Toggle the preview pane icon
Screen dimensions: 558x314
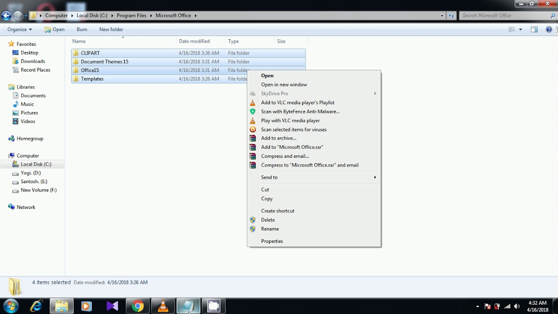pyautogui.click(x=534, y=29)
